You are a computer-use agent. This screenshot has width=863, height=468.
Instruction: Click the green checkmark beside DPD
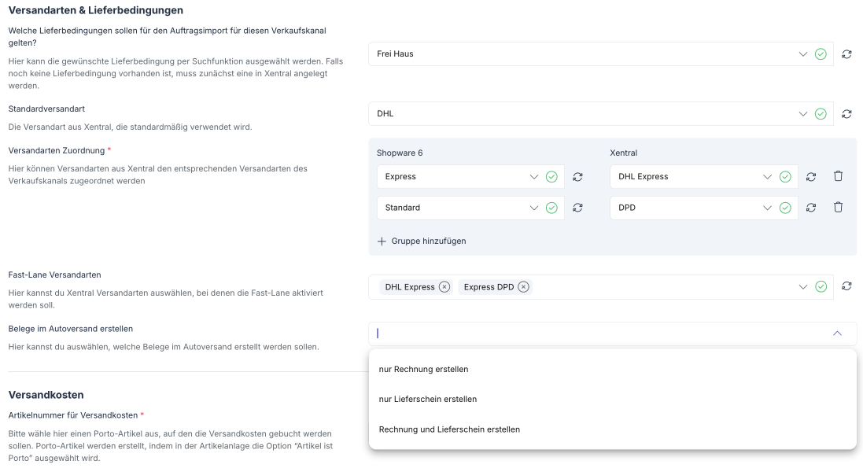(785, 208)
